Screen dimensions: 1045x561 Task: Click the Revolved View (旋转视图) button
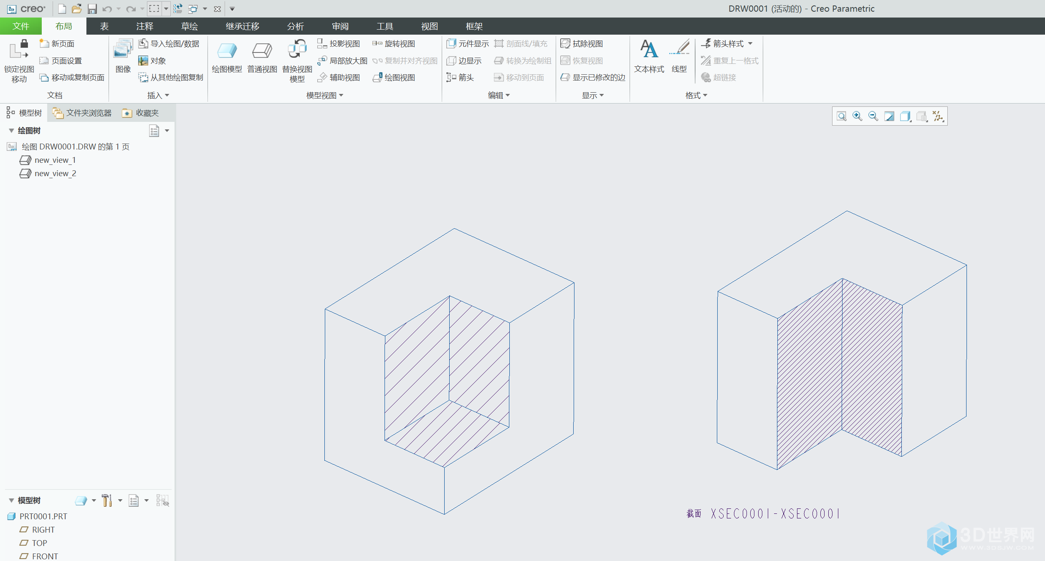394,43
